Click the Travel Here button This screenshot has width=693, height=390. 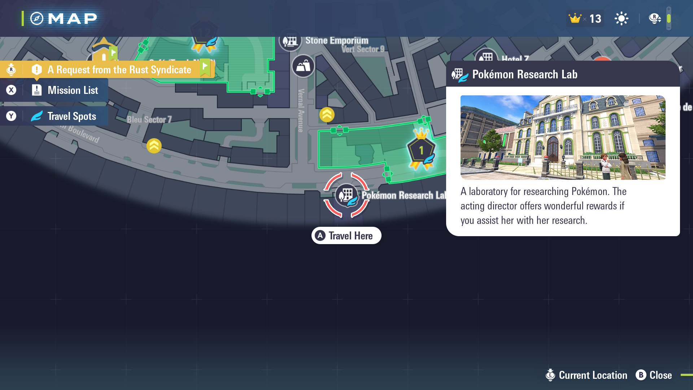346,235
